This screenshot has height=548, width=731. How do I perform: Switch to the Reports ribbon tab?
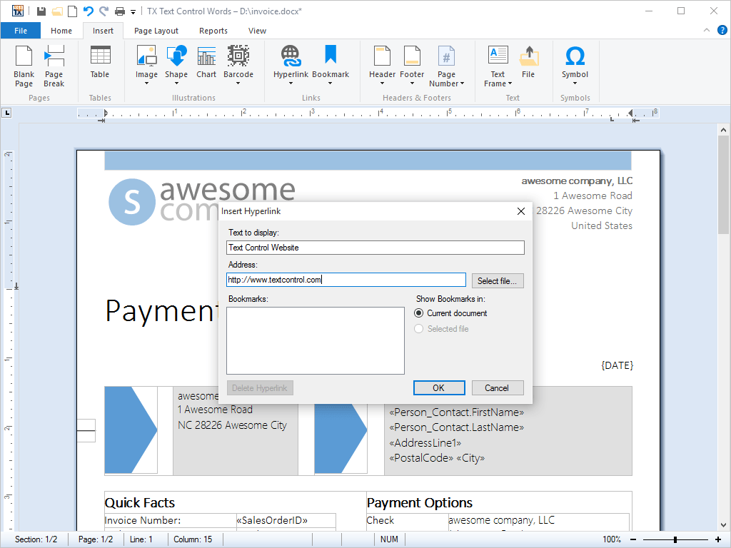213,31
